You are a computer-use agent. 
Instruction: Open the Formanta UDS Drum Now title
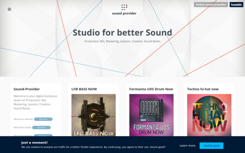click(151, 89)
